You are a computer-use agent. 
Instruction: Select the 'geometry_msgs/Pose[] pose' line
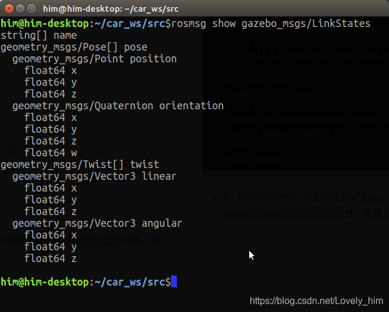tap(74, 47)
